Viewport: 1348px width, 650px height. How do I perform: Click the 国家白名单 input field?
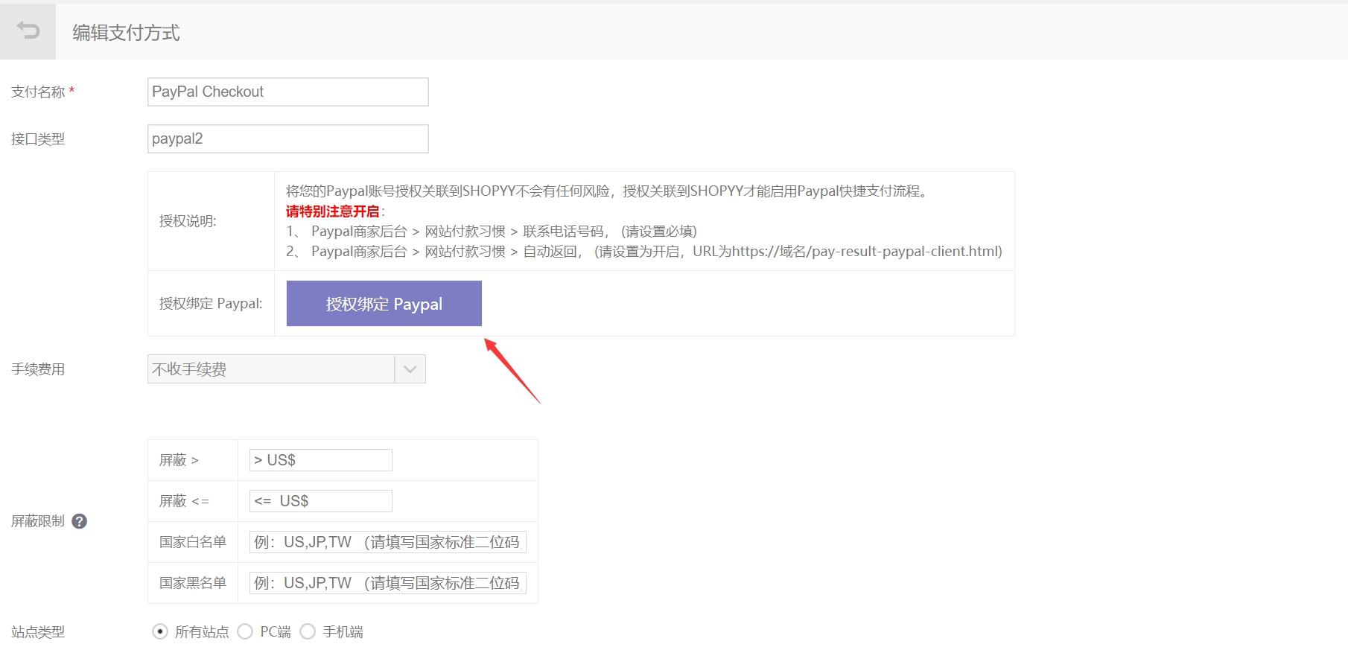tap(388, 542)
